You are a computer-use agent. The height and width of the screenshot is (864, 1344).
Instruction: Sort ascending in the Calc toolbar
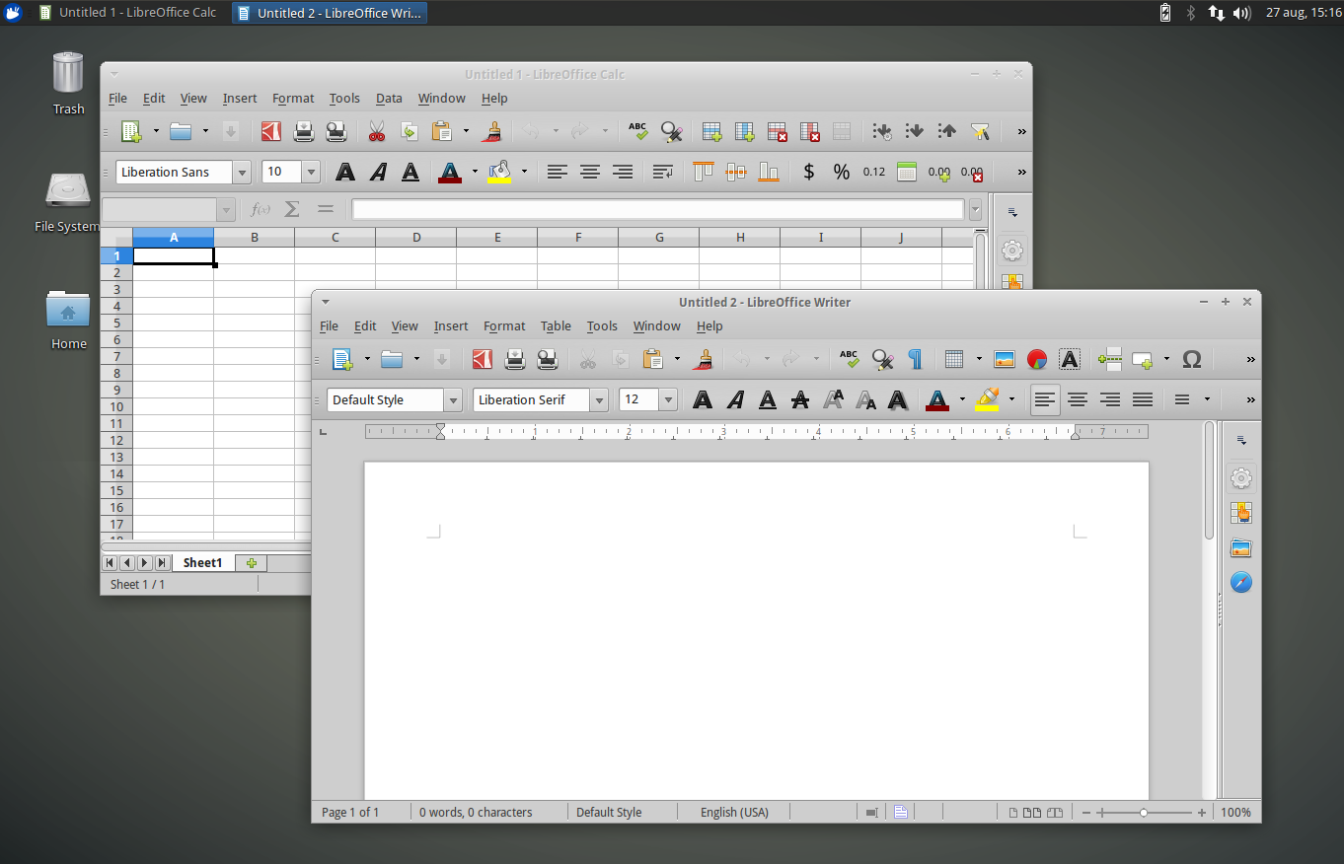(947, 130)
